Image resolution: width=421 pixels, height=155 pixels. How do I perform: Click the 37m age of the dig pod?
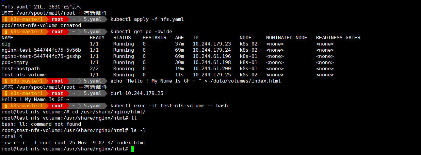point(179,44)
